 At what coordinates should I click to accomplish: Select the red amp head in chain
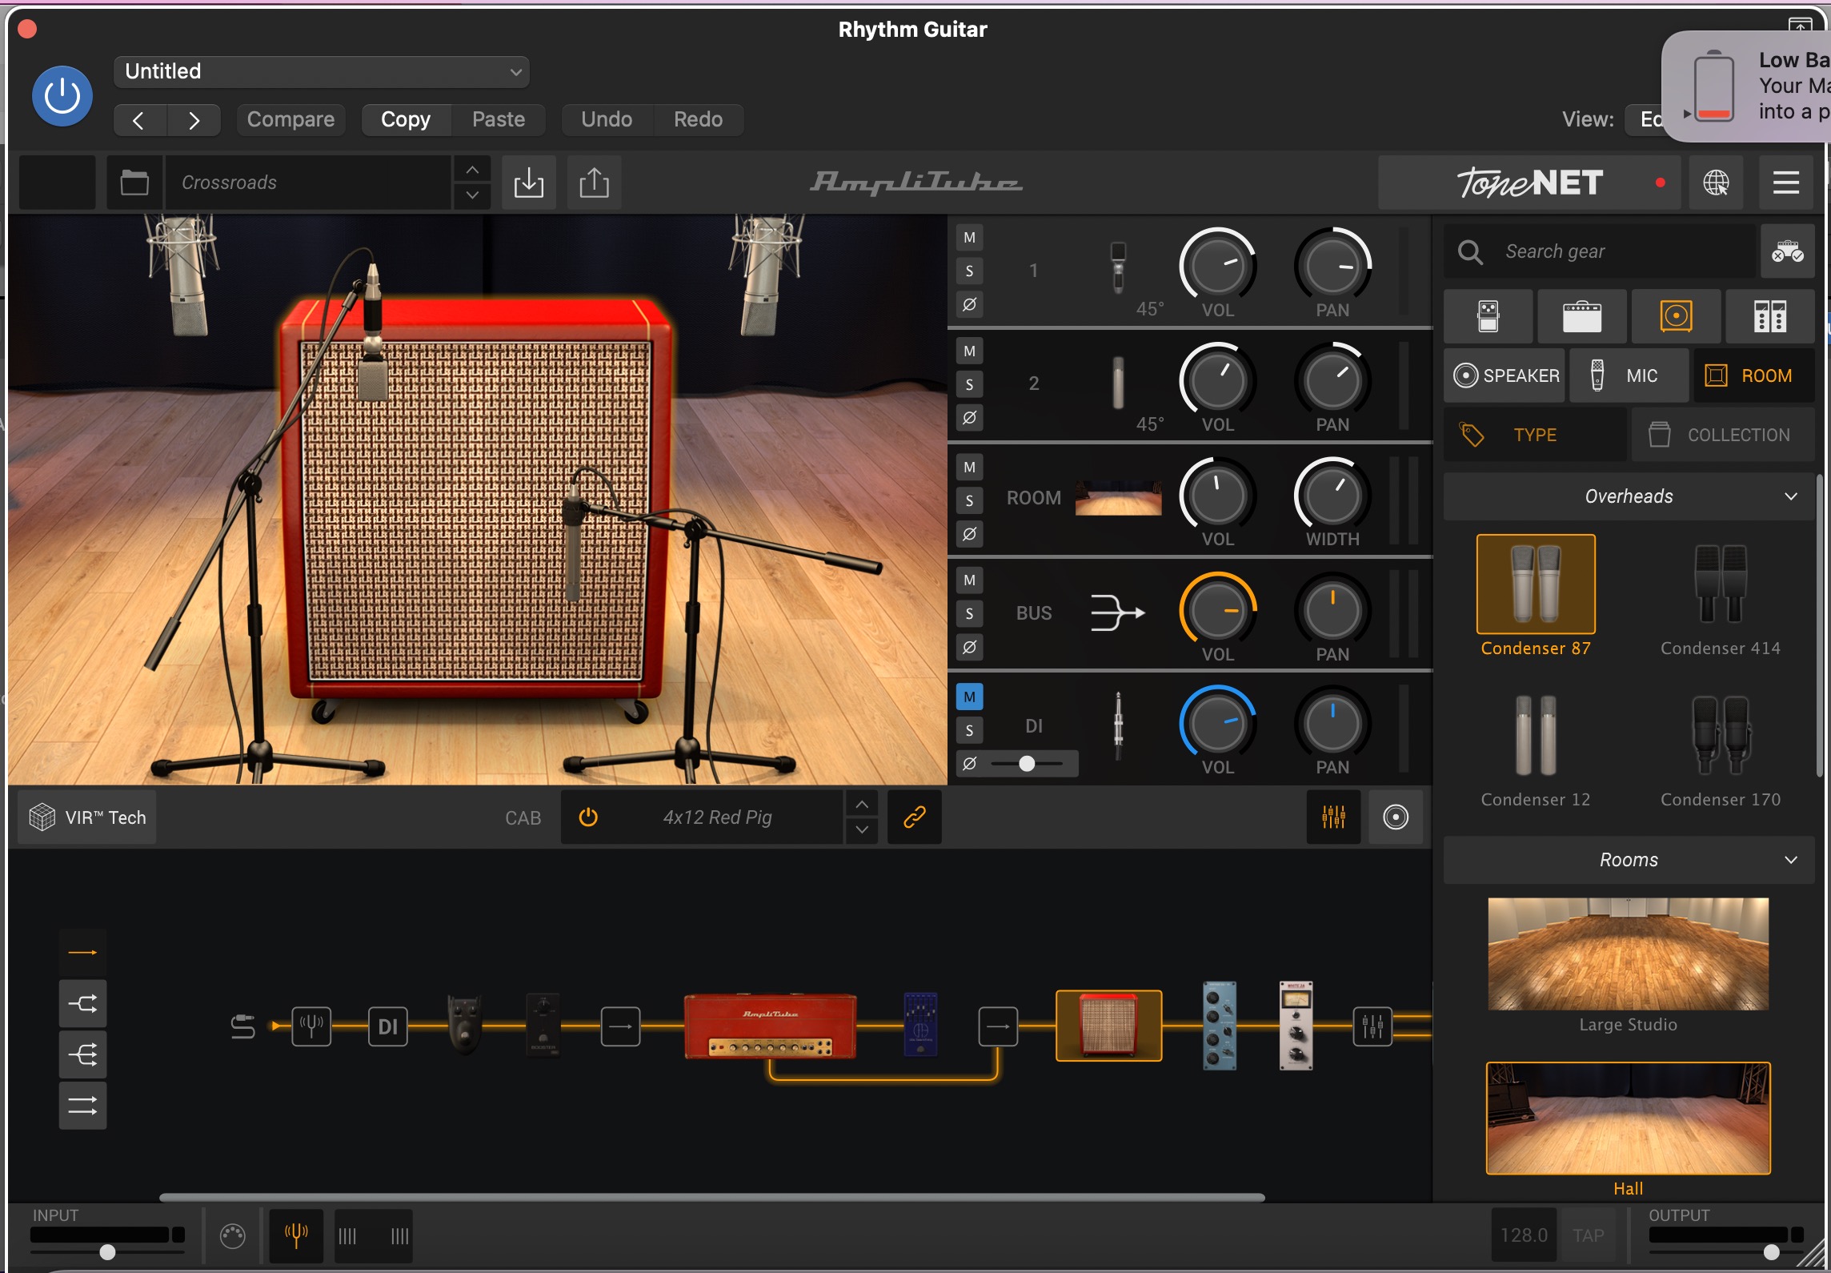point(771,1026)
